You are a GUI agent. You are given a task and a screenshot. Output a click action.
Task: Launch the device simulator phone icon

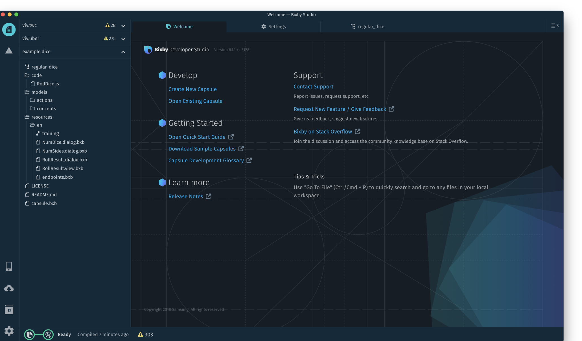pos(9,266)
